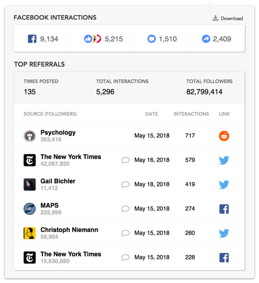This screenshot has width=259, height=283.
Task: Open the Twitter link for May 16 New York Times
Action: (x=224, y=160)
